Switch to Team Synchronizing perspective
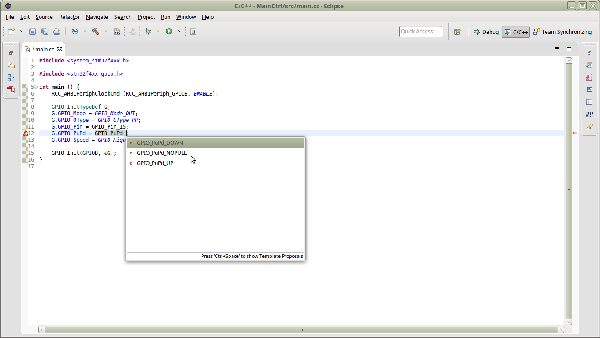Screen dimensions: 600x338 [x=562, y=32]
